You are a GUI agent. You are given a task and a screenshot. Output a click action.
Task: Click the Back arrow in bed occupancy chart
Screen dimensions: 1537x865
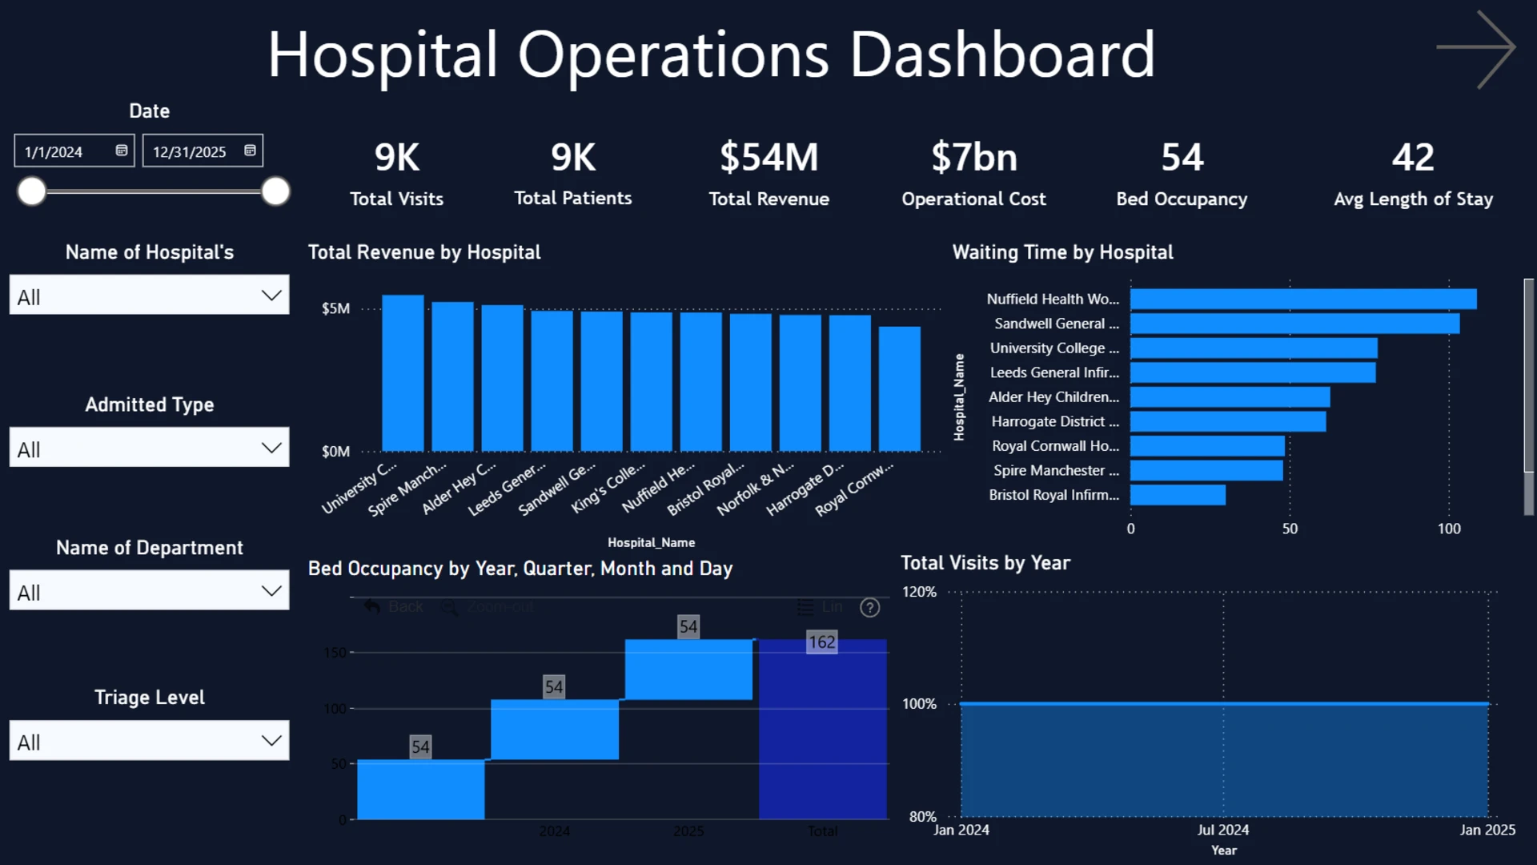click(x=371, y=607)
